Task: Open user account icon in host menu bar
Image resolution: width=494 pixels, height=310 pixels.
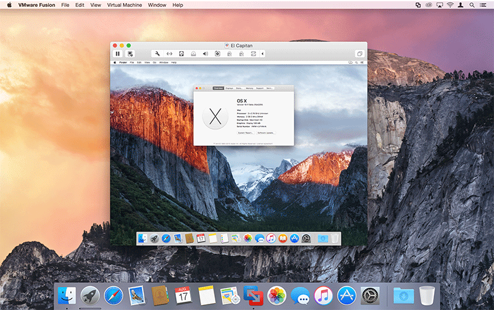Action: pos(461,5)
